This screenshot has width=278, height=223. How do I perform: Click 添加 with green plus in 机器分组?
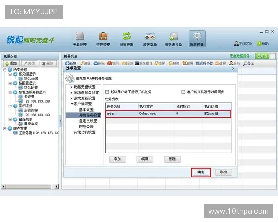coord(11,63)
